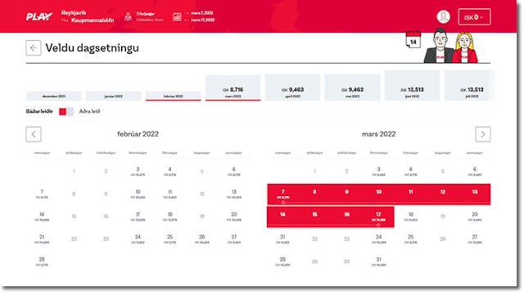524x295 pixels.
Task: Expand the 2 farþegar passengers selector
Action: pyautogui.click(x=150, y=16)
